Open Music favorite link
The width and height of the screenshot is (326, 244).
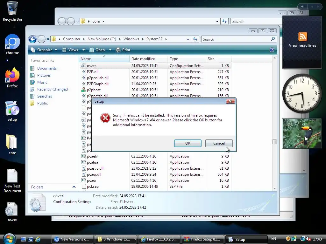(42, 82)
